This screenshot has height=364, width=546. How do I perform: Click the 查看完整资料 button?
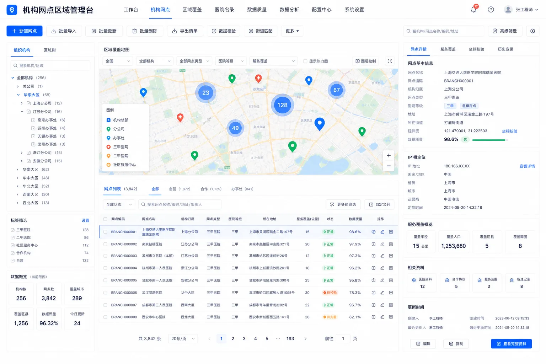pos(511,344)
